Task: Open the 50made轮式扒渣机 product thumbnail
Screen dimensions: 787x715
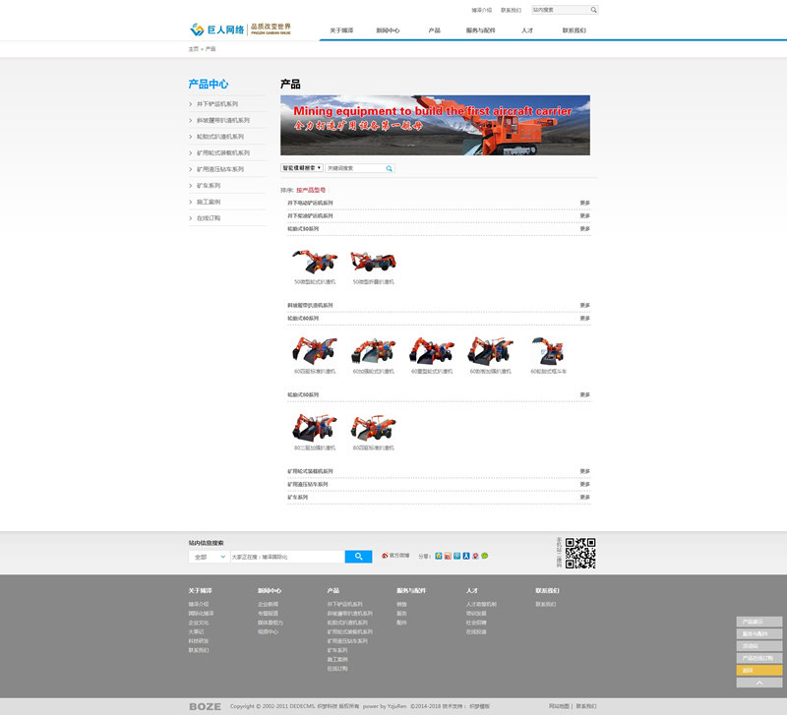Action: pyautogui.click(x=315, y=263)
